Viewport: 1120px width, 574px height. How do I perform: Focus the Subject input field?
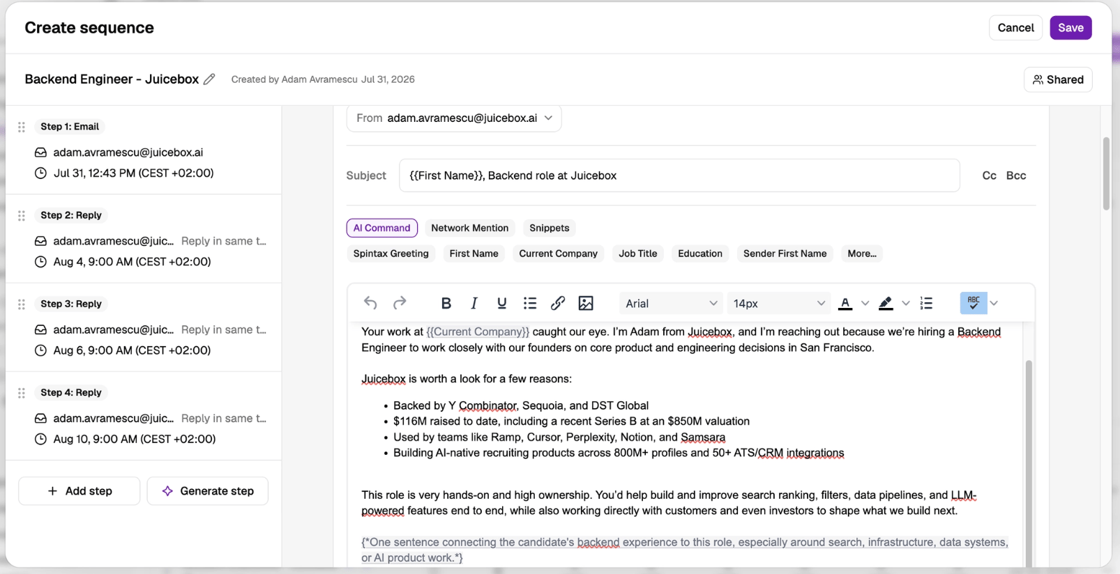click(x=680, y=176)
